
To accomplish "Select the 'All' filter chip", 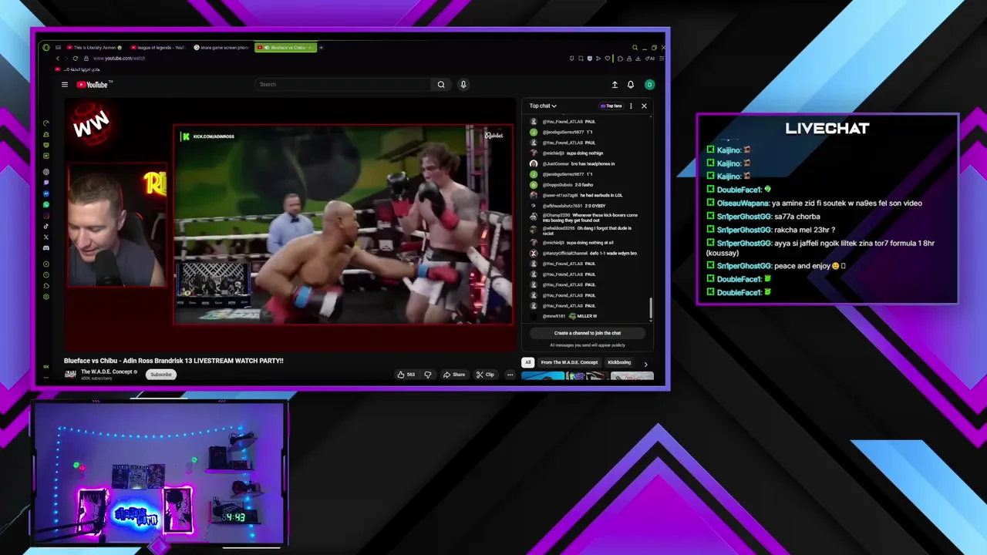I will pos(528,362).
